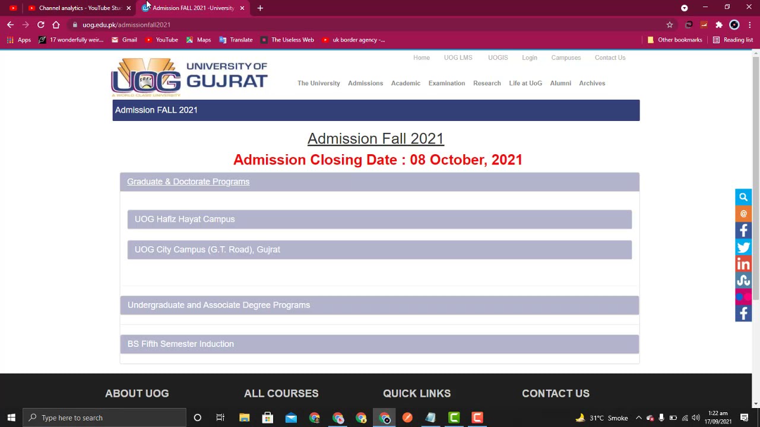Click the Windows Start button
Viewport: 760px width, 427px height.
pos(11,418)
